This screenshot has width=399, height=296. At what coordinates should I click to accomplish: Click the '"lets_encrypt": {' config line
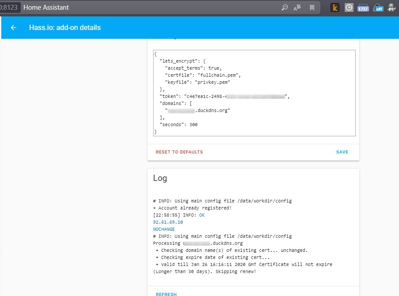tap(182, 61)
